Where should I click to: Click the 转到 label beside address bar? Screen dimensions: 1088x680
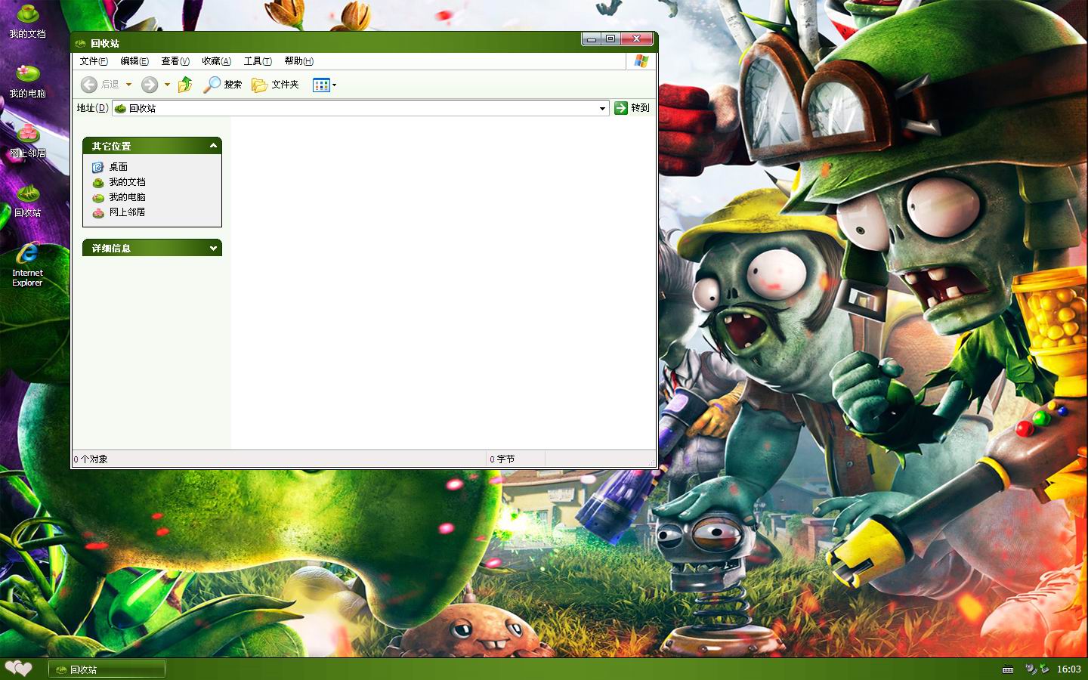(640, 108)
